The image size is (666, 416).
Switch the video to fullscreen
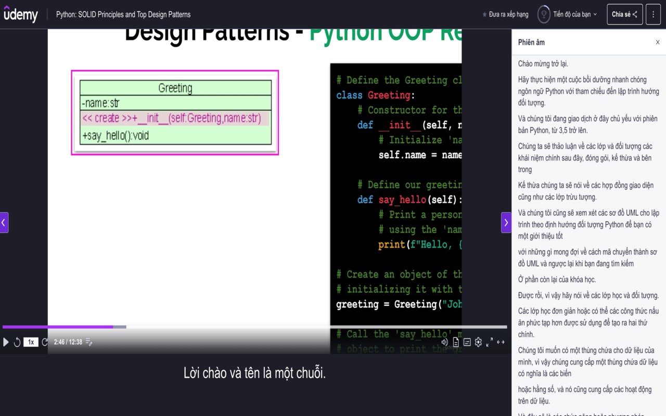[x=490, y=342]
